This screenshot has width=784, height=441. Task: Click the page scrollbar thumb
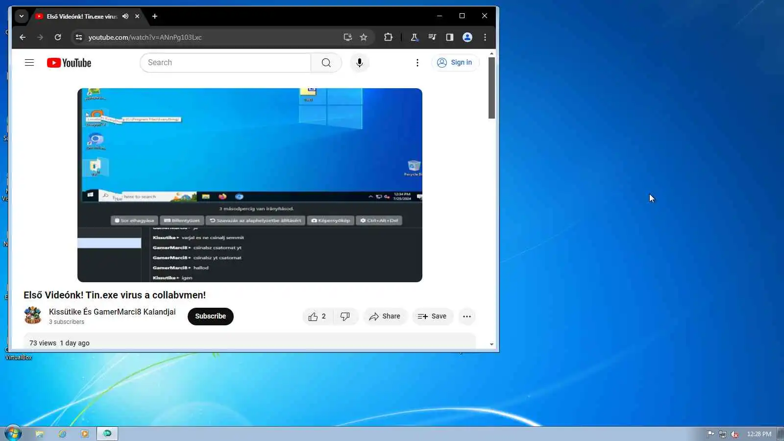click(x=491, y=88)
